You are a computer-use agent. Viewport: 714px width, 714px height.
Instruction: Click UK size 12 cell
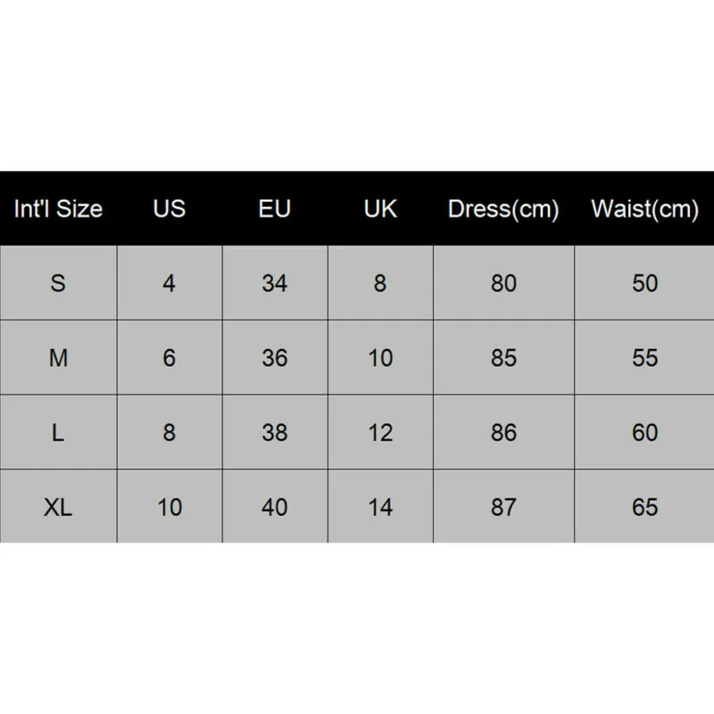(380, 433)
